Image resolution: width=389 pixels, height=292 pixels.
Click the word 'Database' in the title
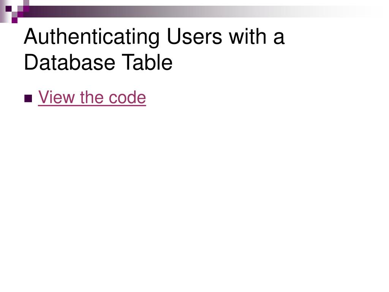point(70,62)
